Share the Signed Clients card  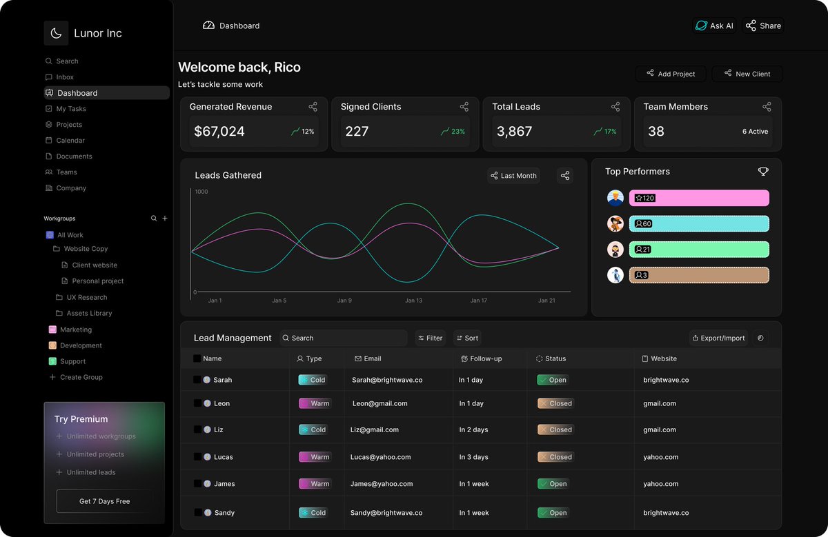point(464,107)
